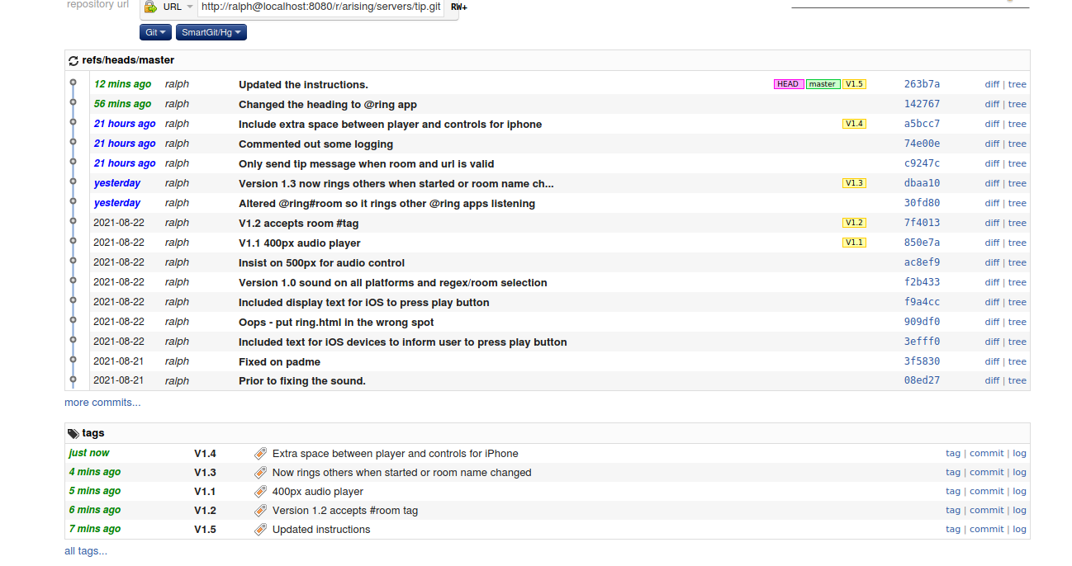
Task: Click the tag icon in the V1.4 tag row
Action: pos(260,453)
